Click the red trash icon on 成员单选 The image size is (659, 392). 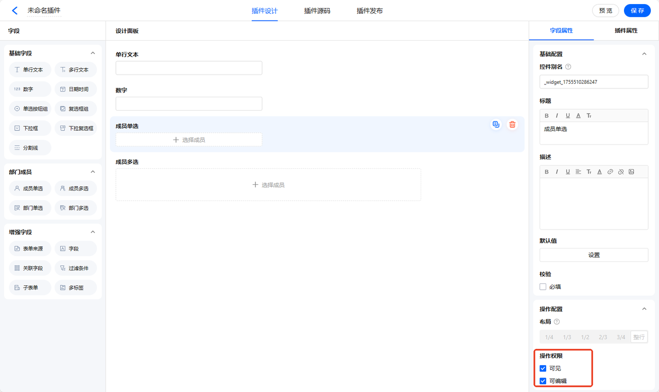pyautogui.click(x=512, y=124)
